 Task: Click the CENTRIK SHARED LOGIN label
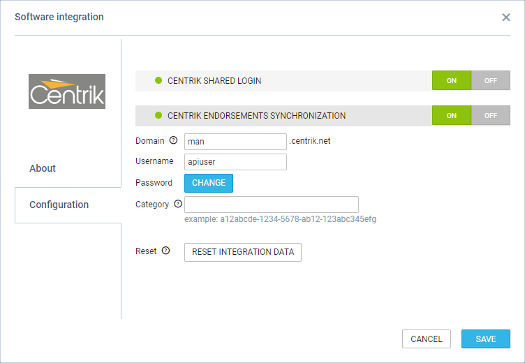click(x=214, y=81)
